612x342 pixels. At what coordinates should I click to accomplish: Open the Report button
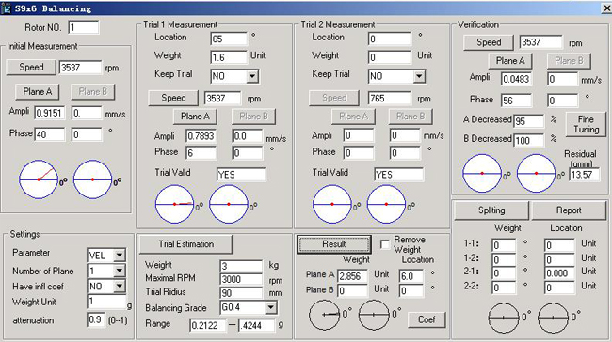(569, 210)
